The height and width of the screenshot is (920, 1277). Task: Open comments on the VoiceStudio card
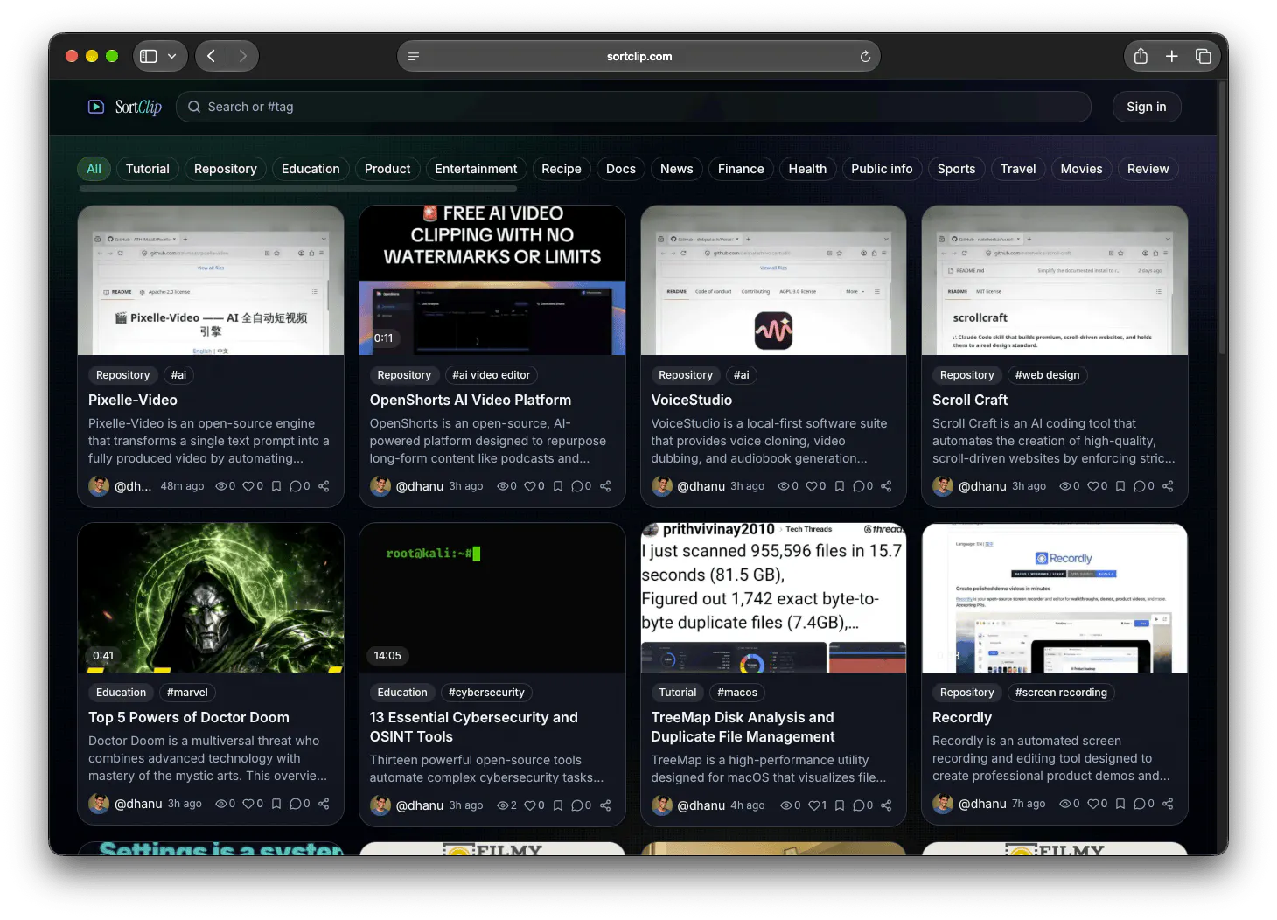click(x=859, y=486)
